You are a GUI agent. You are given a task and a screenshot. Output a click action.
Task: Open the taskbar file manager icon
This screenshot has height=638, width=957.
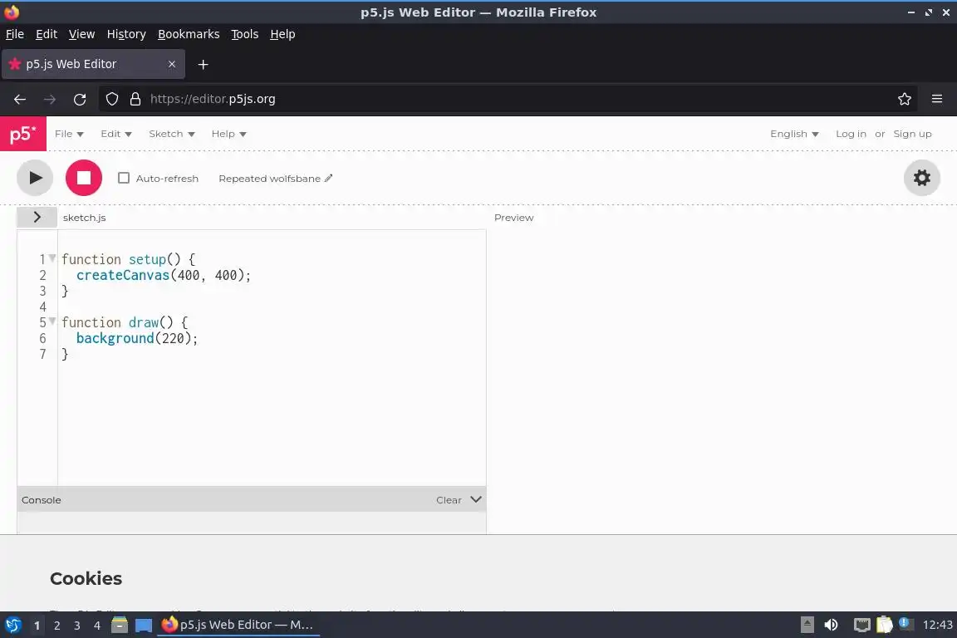point(120,625)
